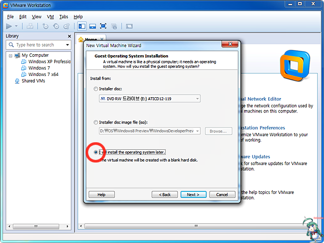Open the Edit menu
324x243 pixels.
click(x=23, y=17)
